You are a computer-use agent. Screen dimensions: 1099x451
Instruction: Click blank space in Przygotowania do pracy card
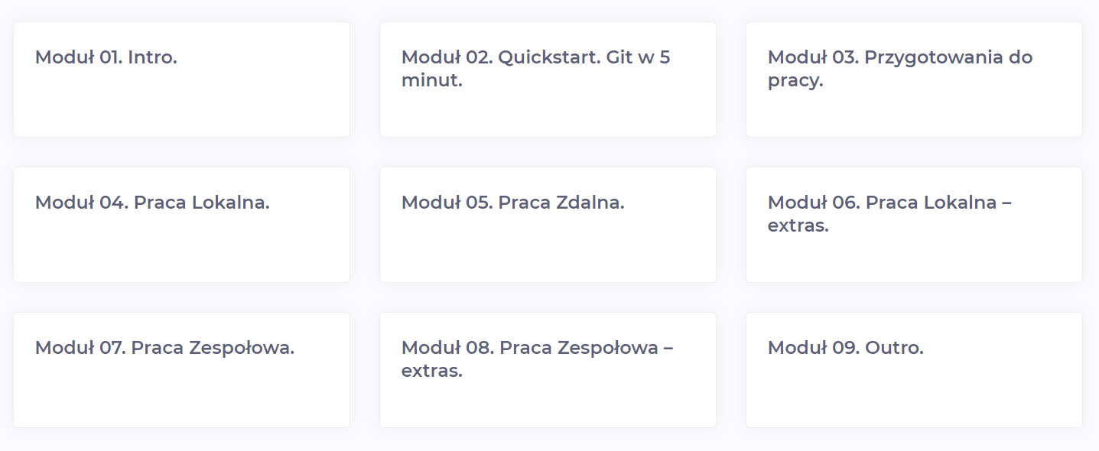(x=914, y=115)
